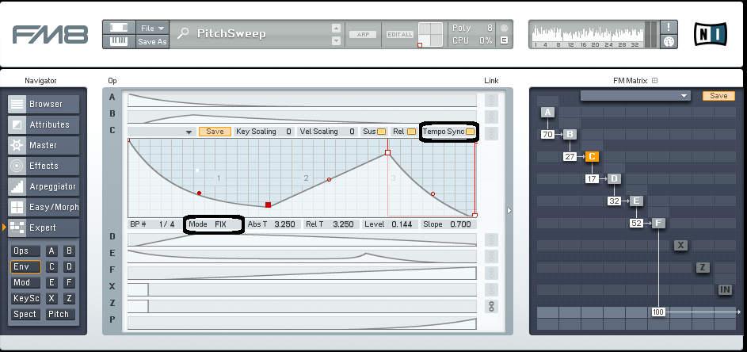
Task: Click the rack view icon in header
Action: pyautogui.click(x=119, y=28)
